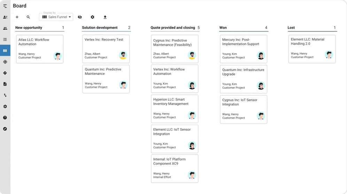Click avatar on Cygnus Inc: IoT Sensor card
The image size is (347, 194).
coord(261,116)
